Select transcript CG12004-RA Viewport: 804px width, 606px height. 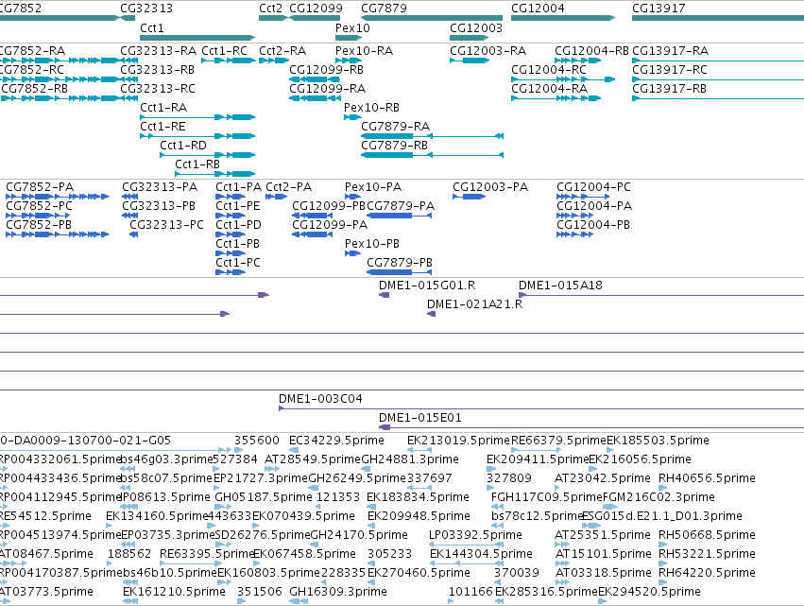coord(556,98)
